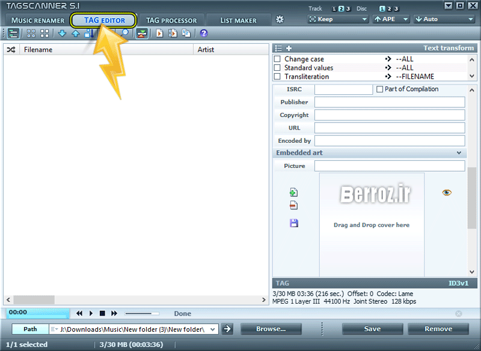Viewport: 481px width, 351px height.
Task: Sort by Filename column header
Action: click(106, 50)
